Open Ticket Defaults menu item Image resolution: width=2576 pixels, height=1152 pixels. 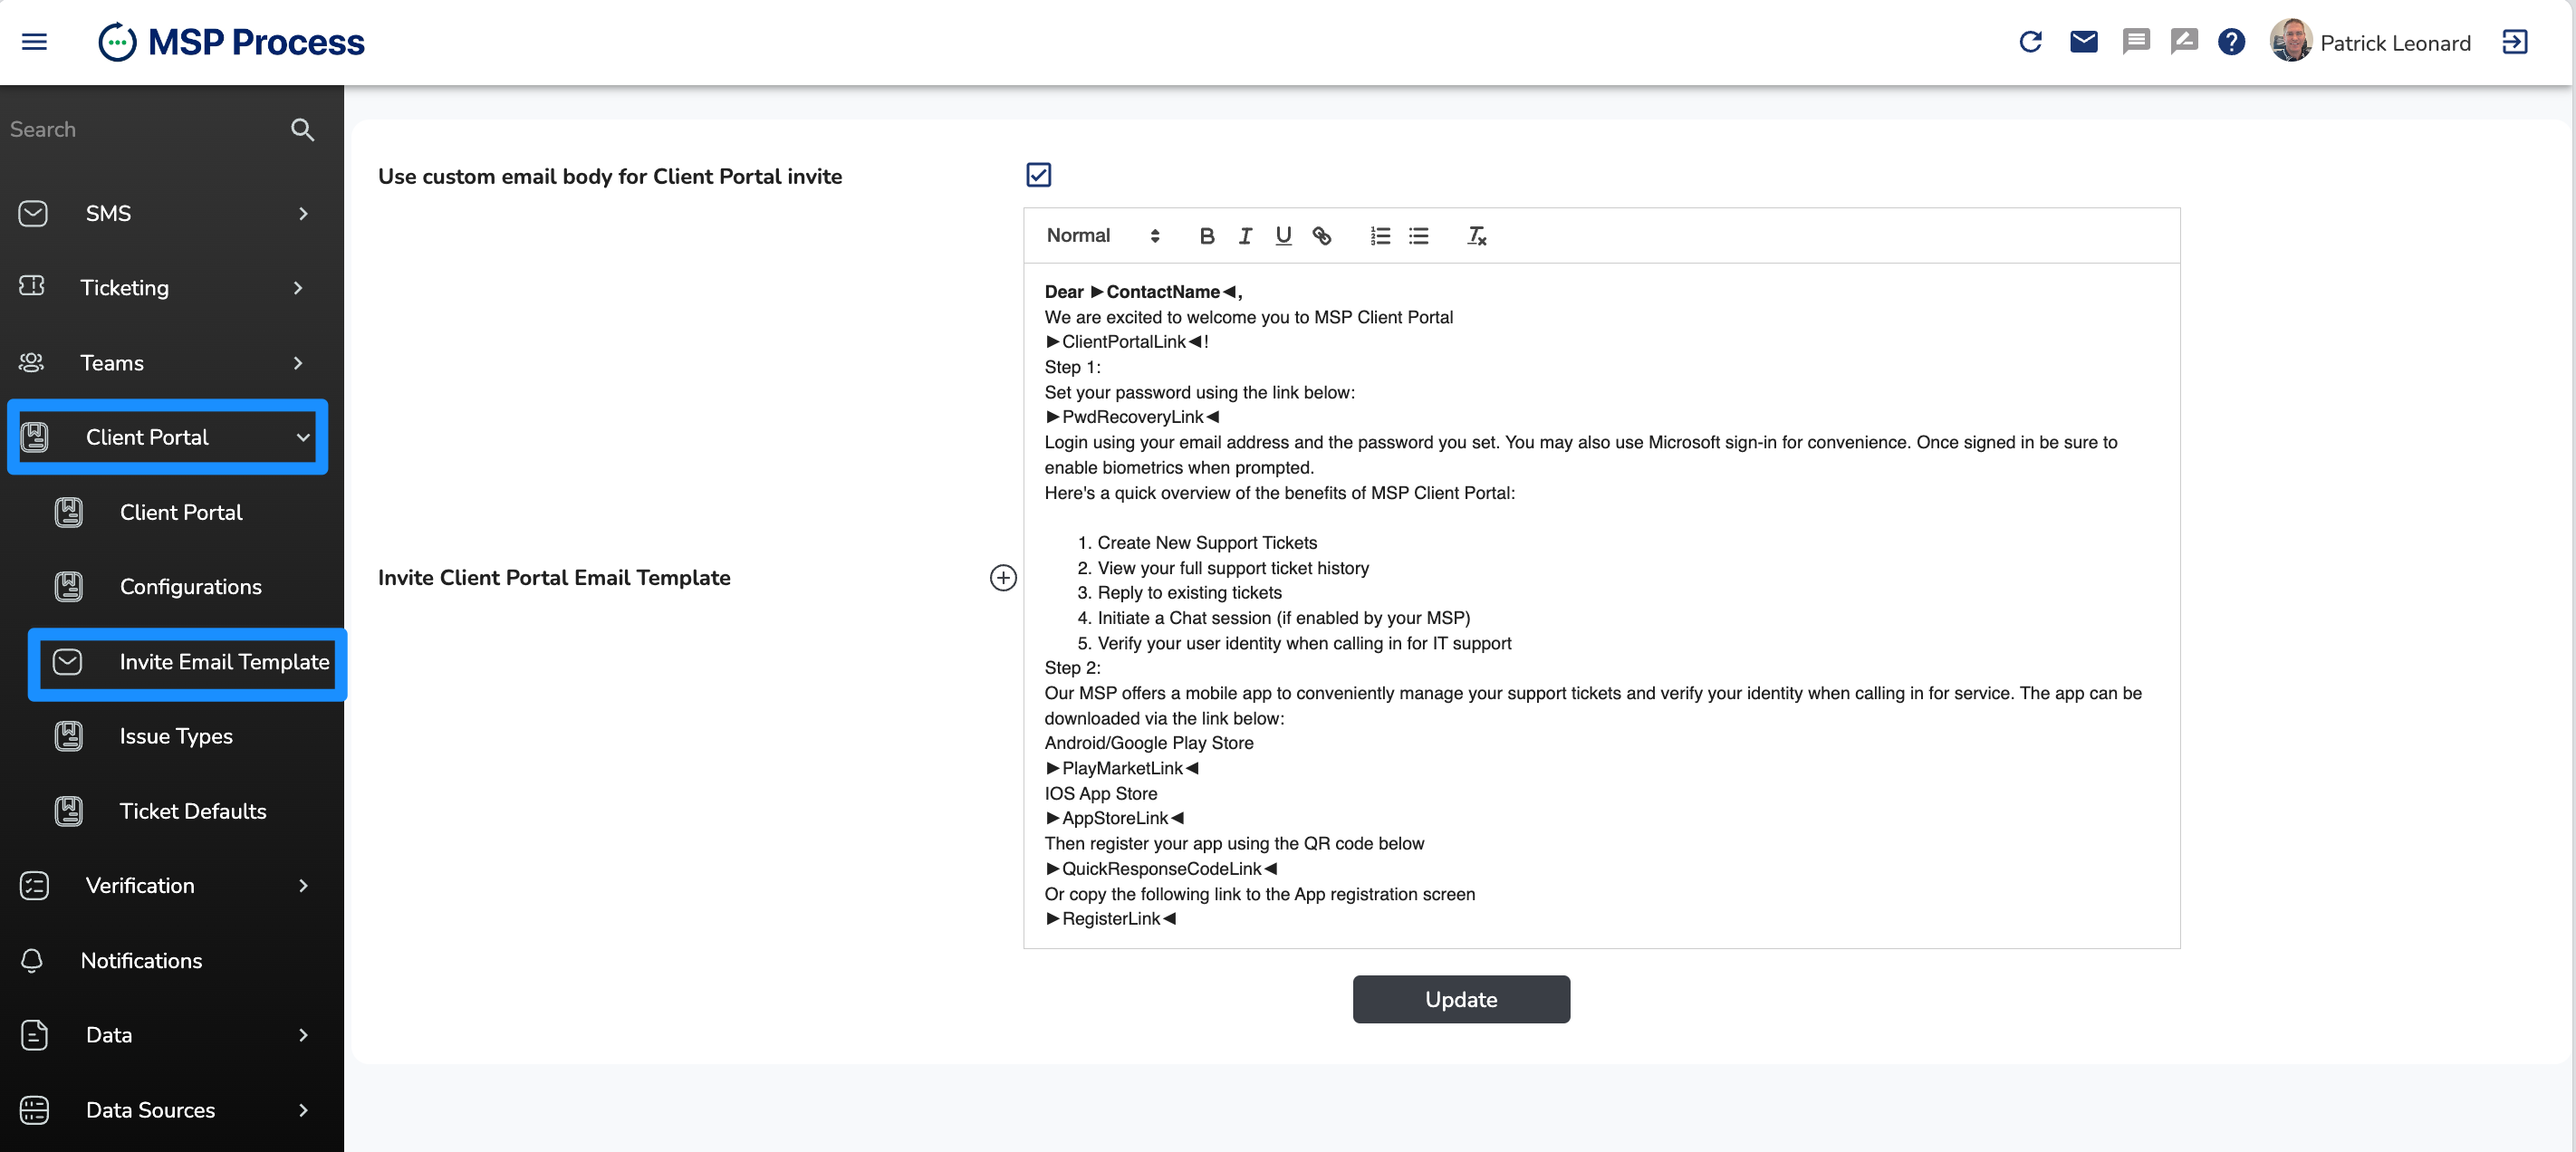tap(192, 811)
